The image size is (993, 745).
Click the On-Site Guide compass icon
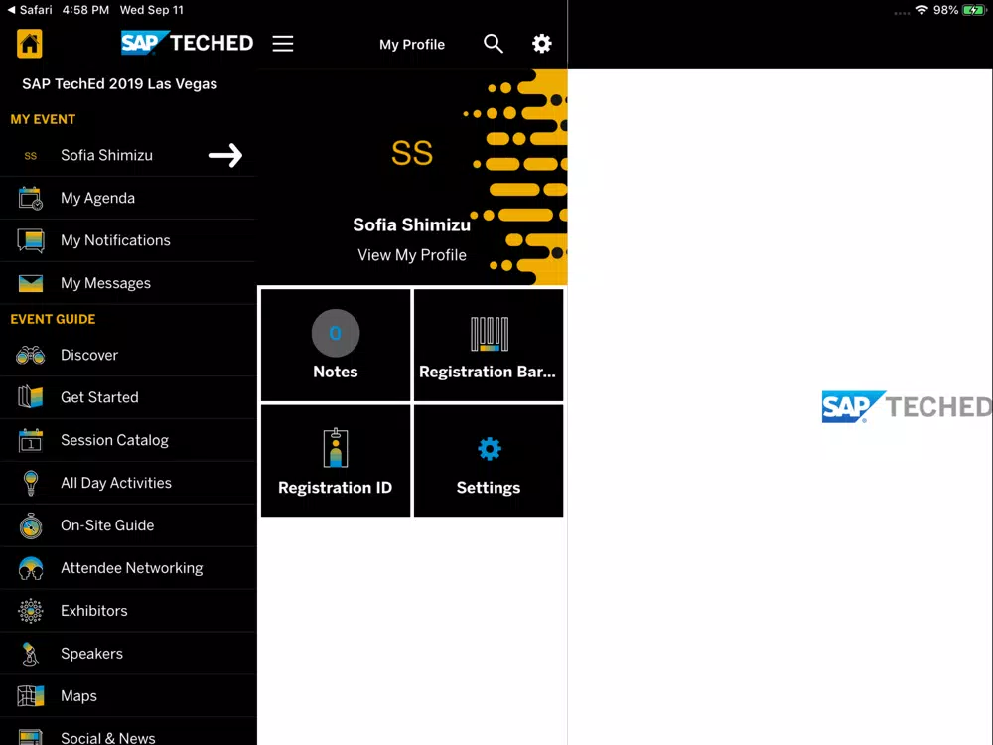tap(31, 525)
